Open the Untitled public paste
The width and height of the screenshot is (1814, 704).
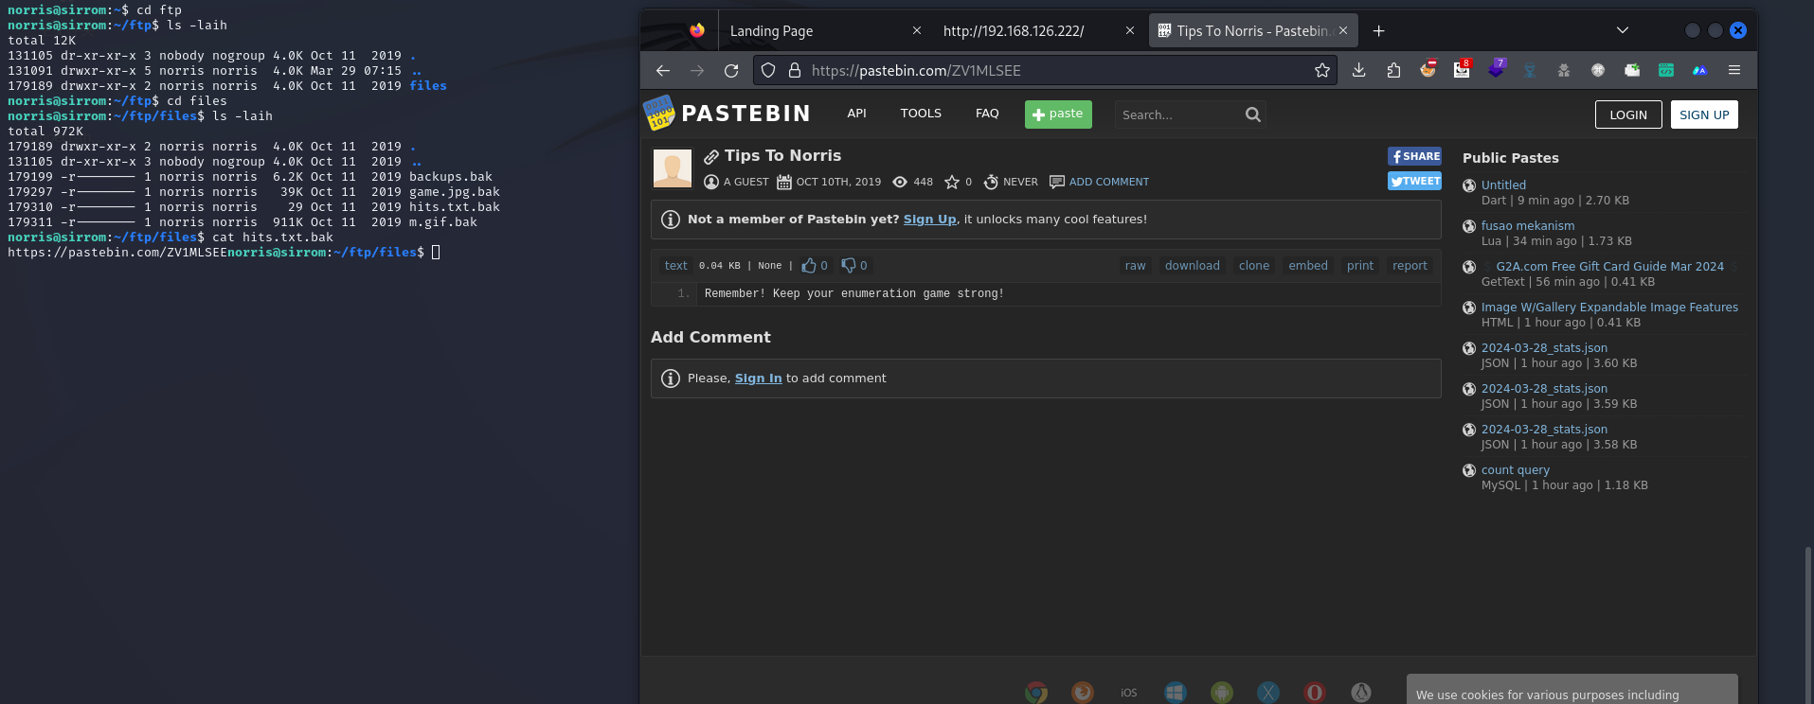pyautogui.click(x=1503, y=185)
